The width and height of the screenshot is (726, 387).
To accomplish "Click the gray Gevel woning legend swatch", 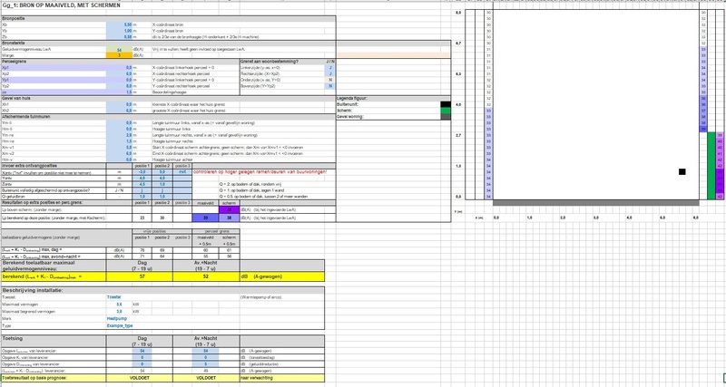I will click(x=446, y=117).
